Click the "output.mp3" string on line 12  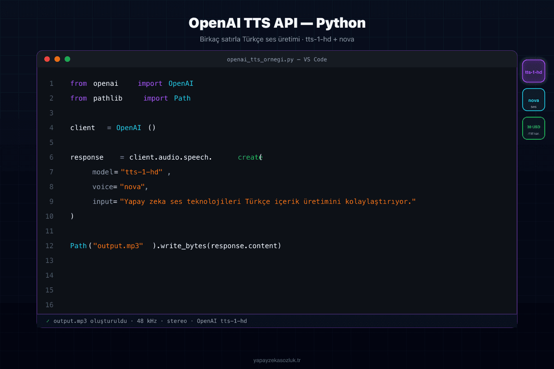pos(118,246)
